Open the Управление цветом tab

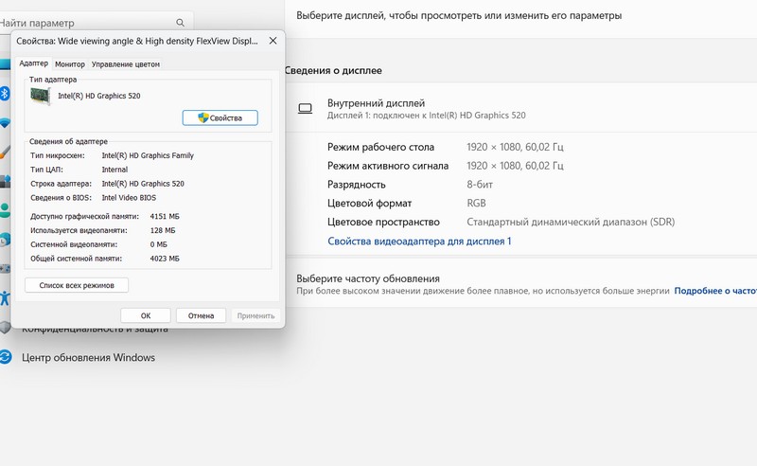(126, 64)
